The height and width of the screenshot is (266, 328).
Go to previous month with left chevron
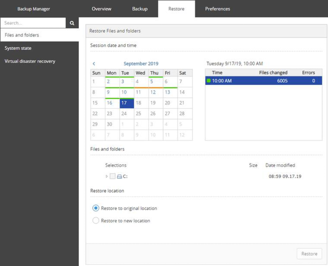pos(94,64)
